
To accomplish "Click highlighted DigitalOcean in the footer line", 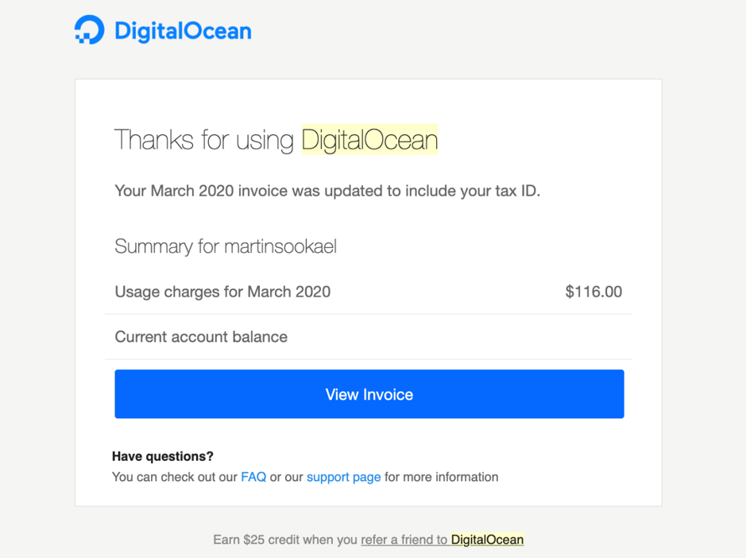I will tap(487, 540).
